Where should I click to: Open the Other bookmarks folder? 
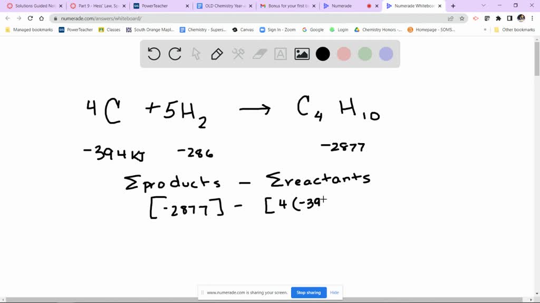(x=514, y=30)
